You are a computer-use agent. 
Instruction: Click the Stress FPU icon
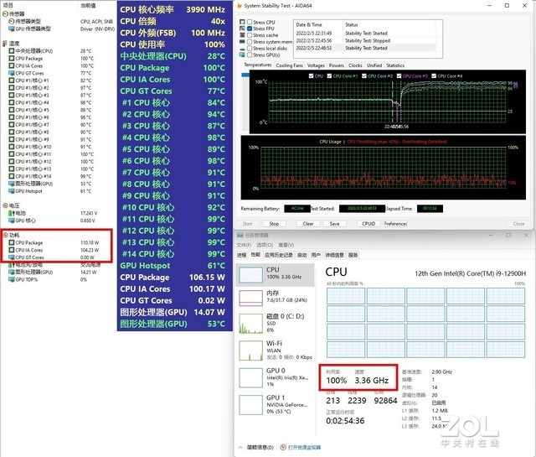coord(242,29)
